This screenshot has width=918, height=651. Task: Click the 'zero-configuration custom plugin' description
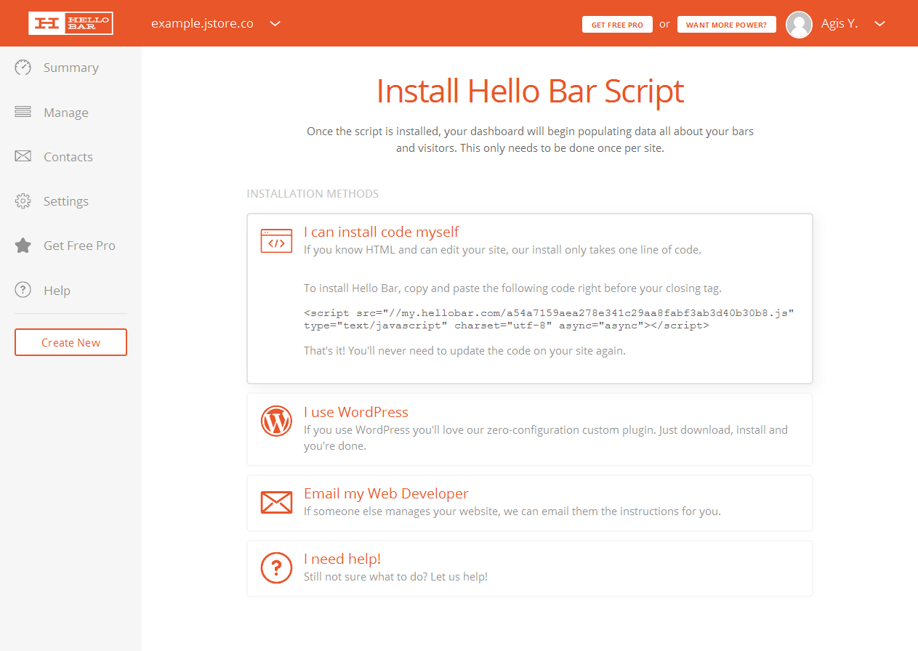click(x=546, y=437)
